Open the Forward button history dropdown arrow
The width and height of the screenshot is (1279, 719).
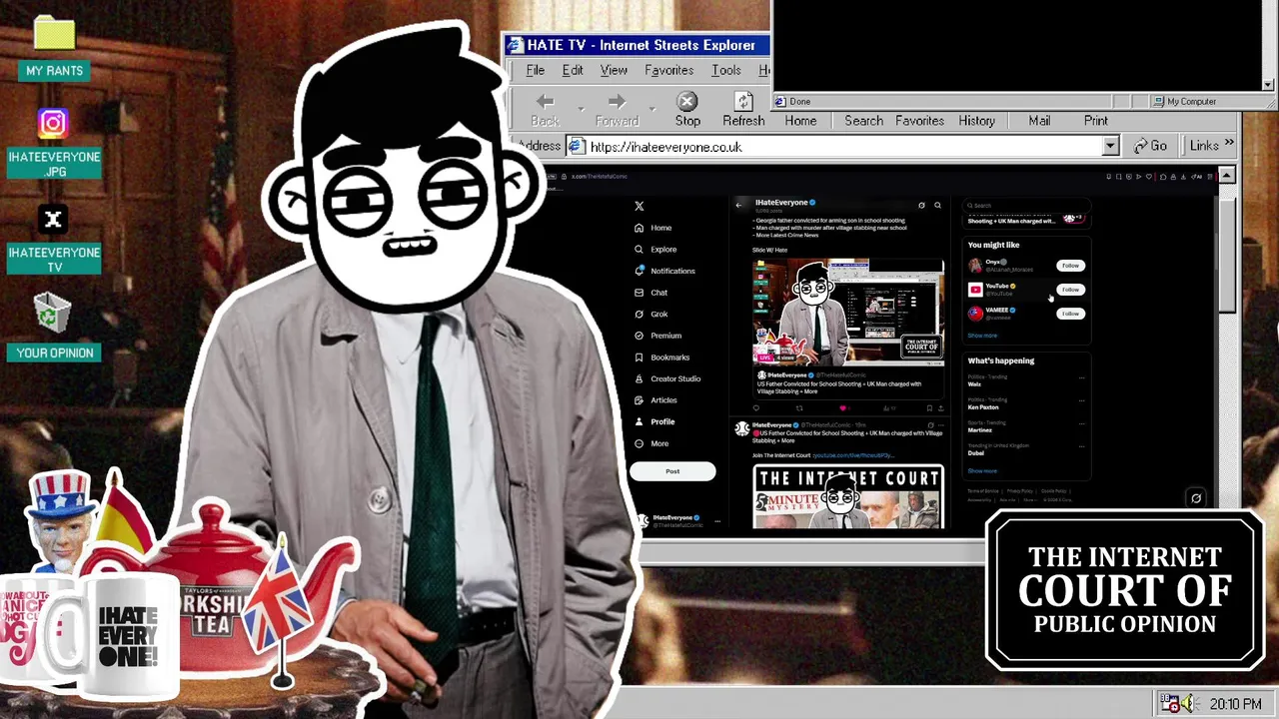click(x=652, y=108)
